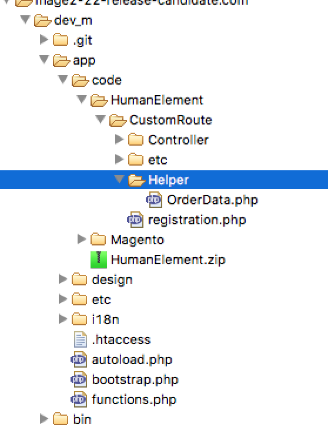Click the dev_m open folder icon
Viewport: 328px width, 431px height.
(x=43, y=21)
